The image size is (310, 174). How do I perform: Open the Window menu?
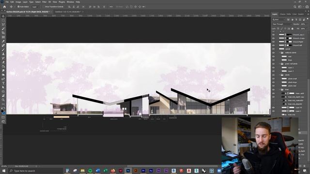click(x=70, y=2)
